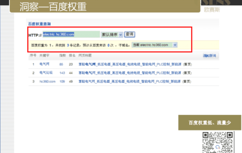242x153 pixels.
Task: Click the QR code image
Action: [218, 142]
